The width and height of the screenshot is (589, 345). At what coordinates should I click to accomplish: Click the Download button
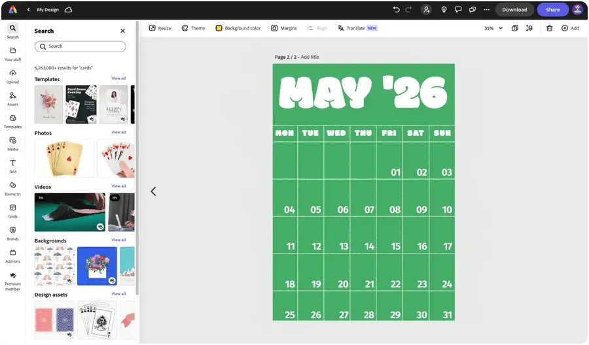[x=514, y=10]
